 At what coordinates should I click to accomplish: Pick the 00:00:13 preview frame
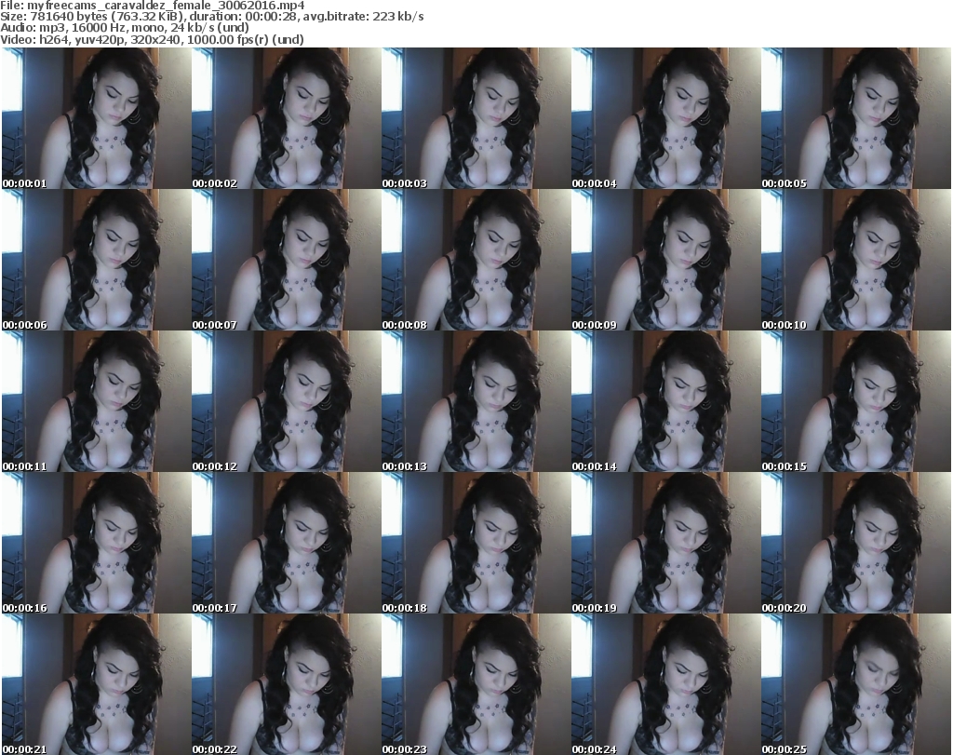pos(476,401)
